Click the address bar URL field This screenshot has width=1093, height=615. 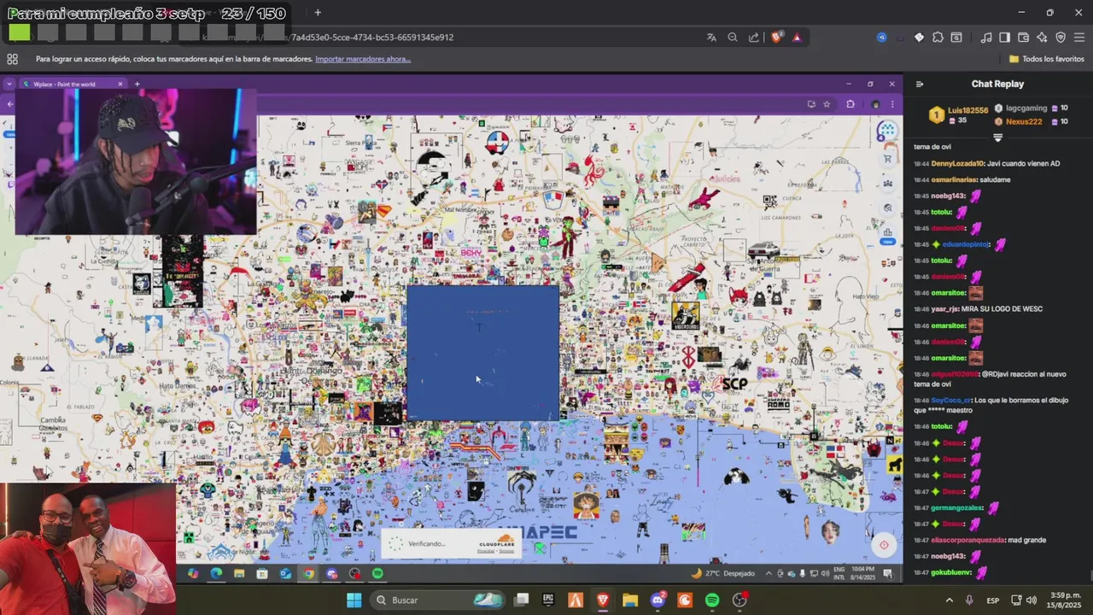pyautogui.click(x=478, y=38)
